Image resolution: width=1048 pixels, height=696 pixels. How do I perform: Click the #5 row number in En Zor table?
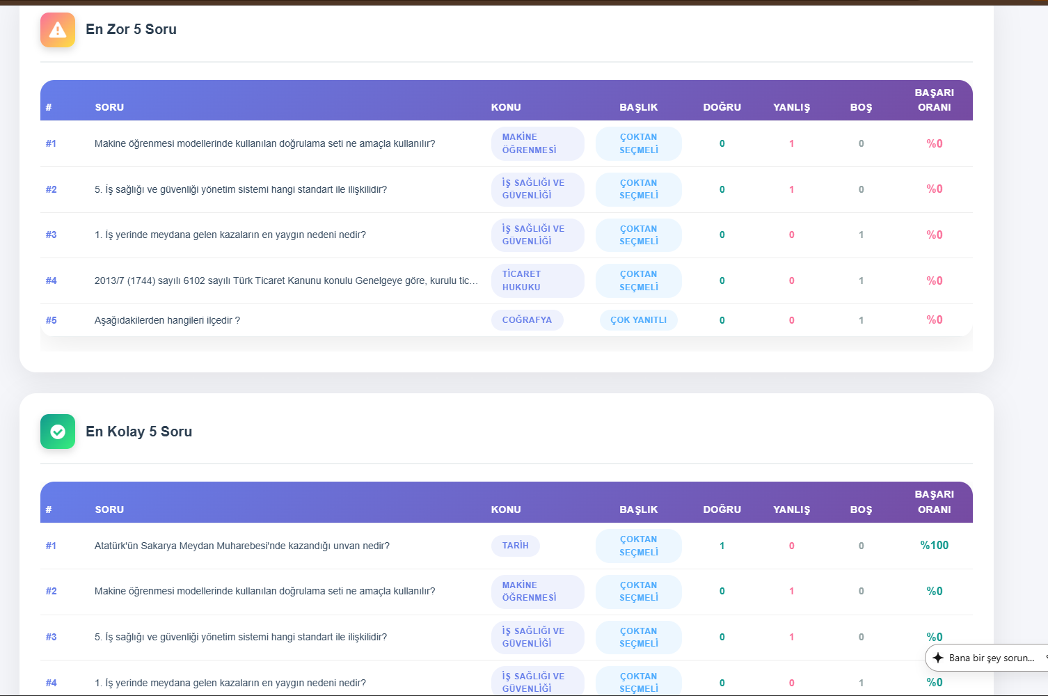[x=51, y=320]
